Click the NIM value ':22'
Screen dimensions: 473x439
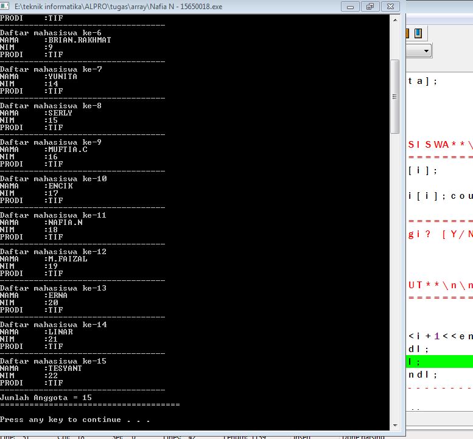tap(51, 375)
